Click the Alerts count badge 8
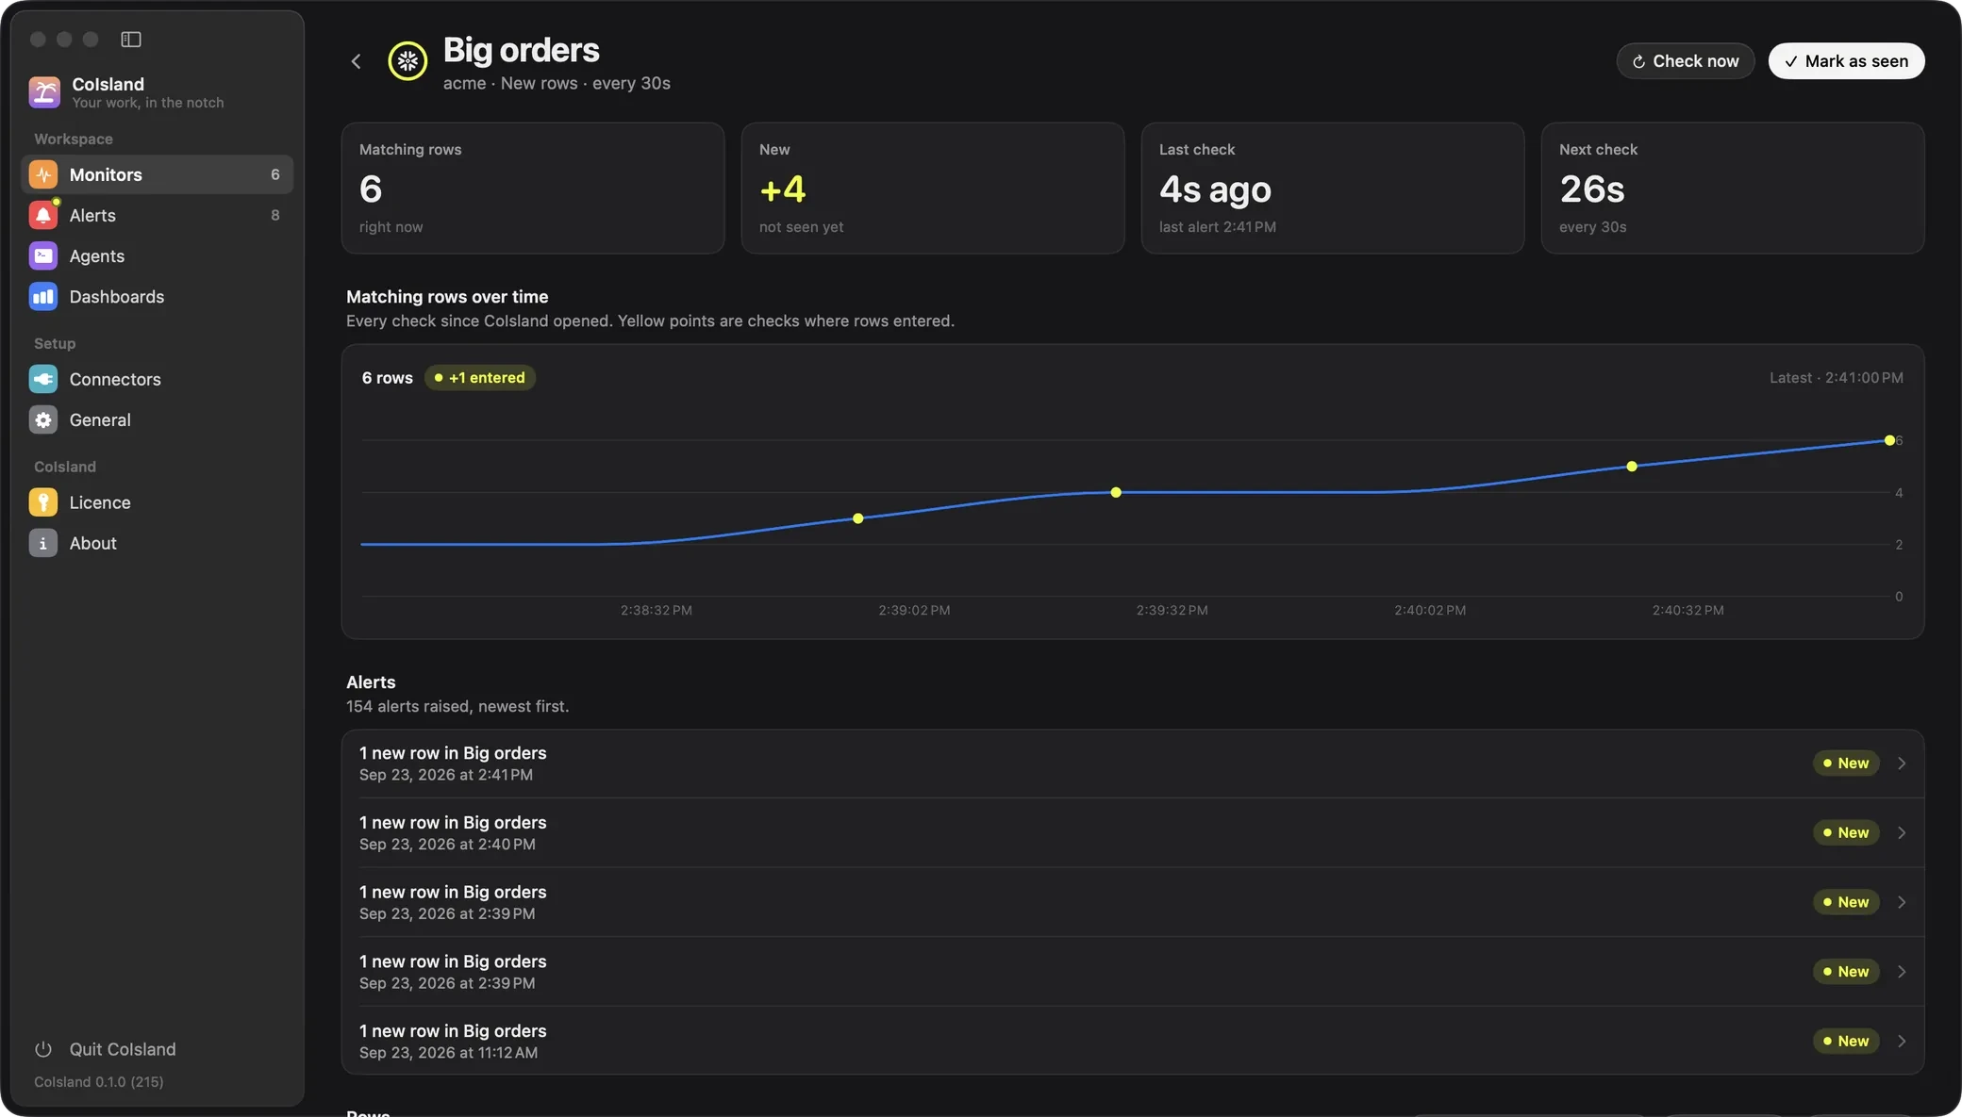Screen dimensions: 1962x1117 point(275,215)
